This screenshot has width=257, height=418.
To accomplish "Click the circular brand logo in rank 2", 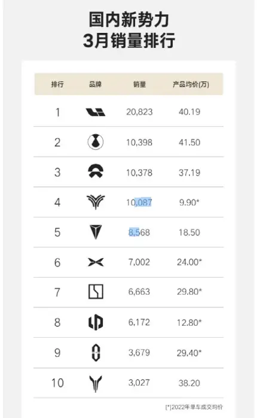I will coord(96,142).
